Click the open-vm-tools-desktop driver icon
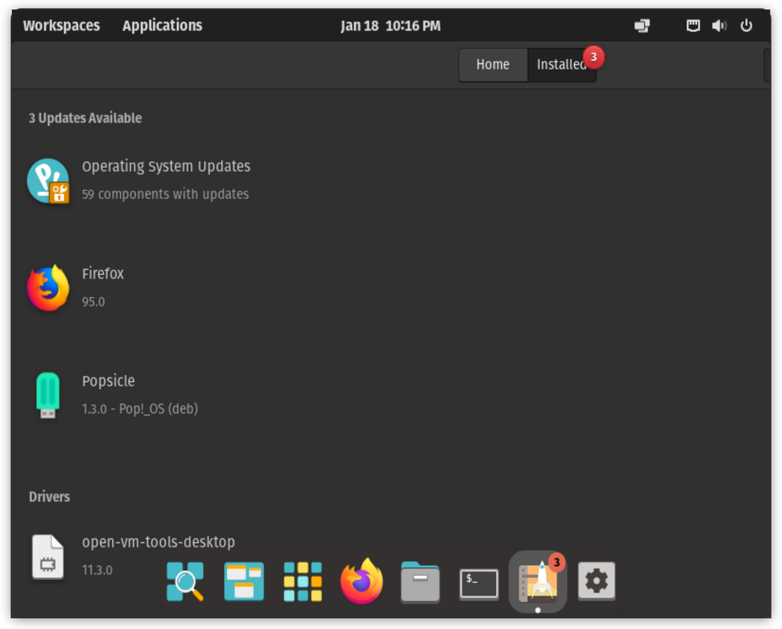 tap(48, 556)
